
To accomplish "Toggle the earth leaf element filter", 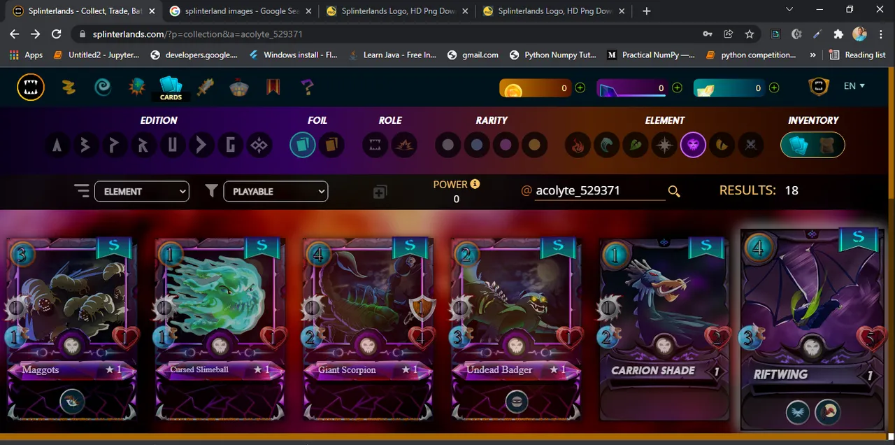I will 636,146.
